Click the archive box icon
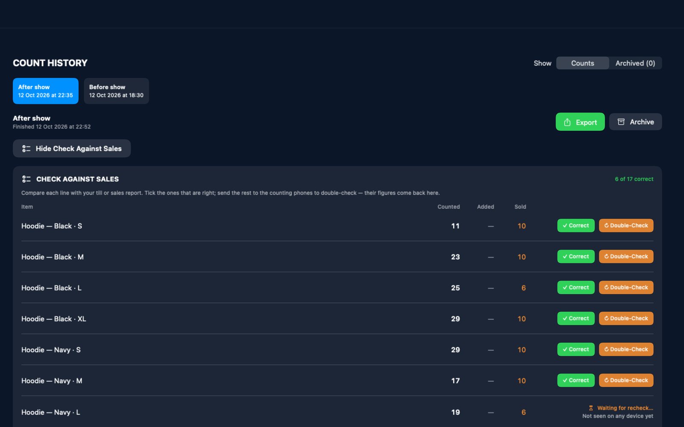The width and height of the screenshot is (684, 427). click(x=621, y=122)
